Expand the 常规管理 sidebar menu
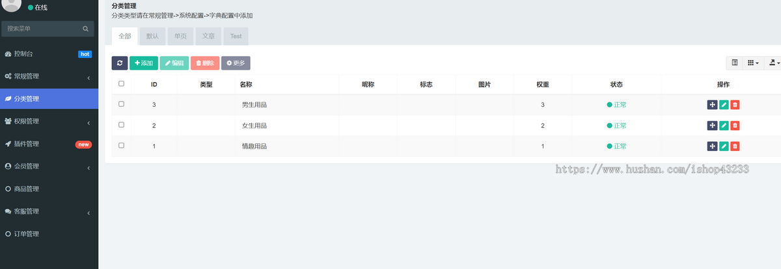The image size is (781, 269). pos(49,76)
